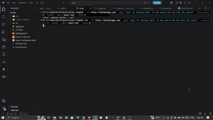This screenshot has height=120, width=213.
Task: Show more menu items ellipsis
Action: tap(48, 3)
